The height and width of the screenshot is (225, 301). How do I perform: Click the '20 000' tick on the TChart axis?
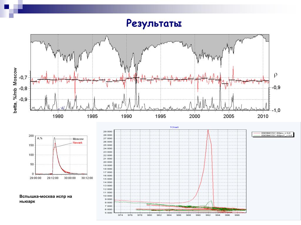coord(108,162)
